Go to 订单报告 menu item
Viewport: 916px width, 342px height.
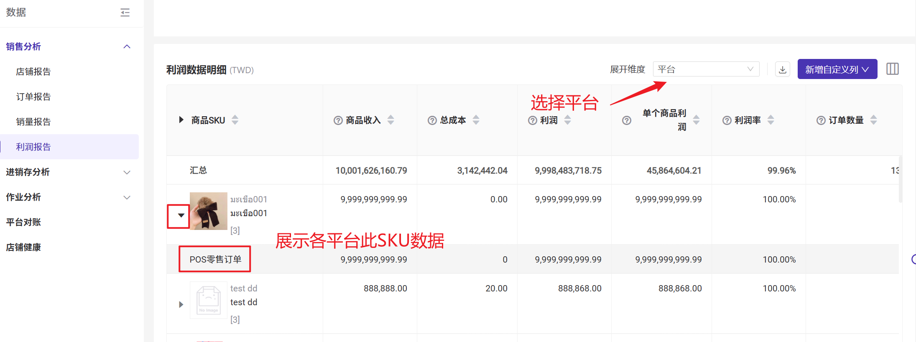point(33,97)
